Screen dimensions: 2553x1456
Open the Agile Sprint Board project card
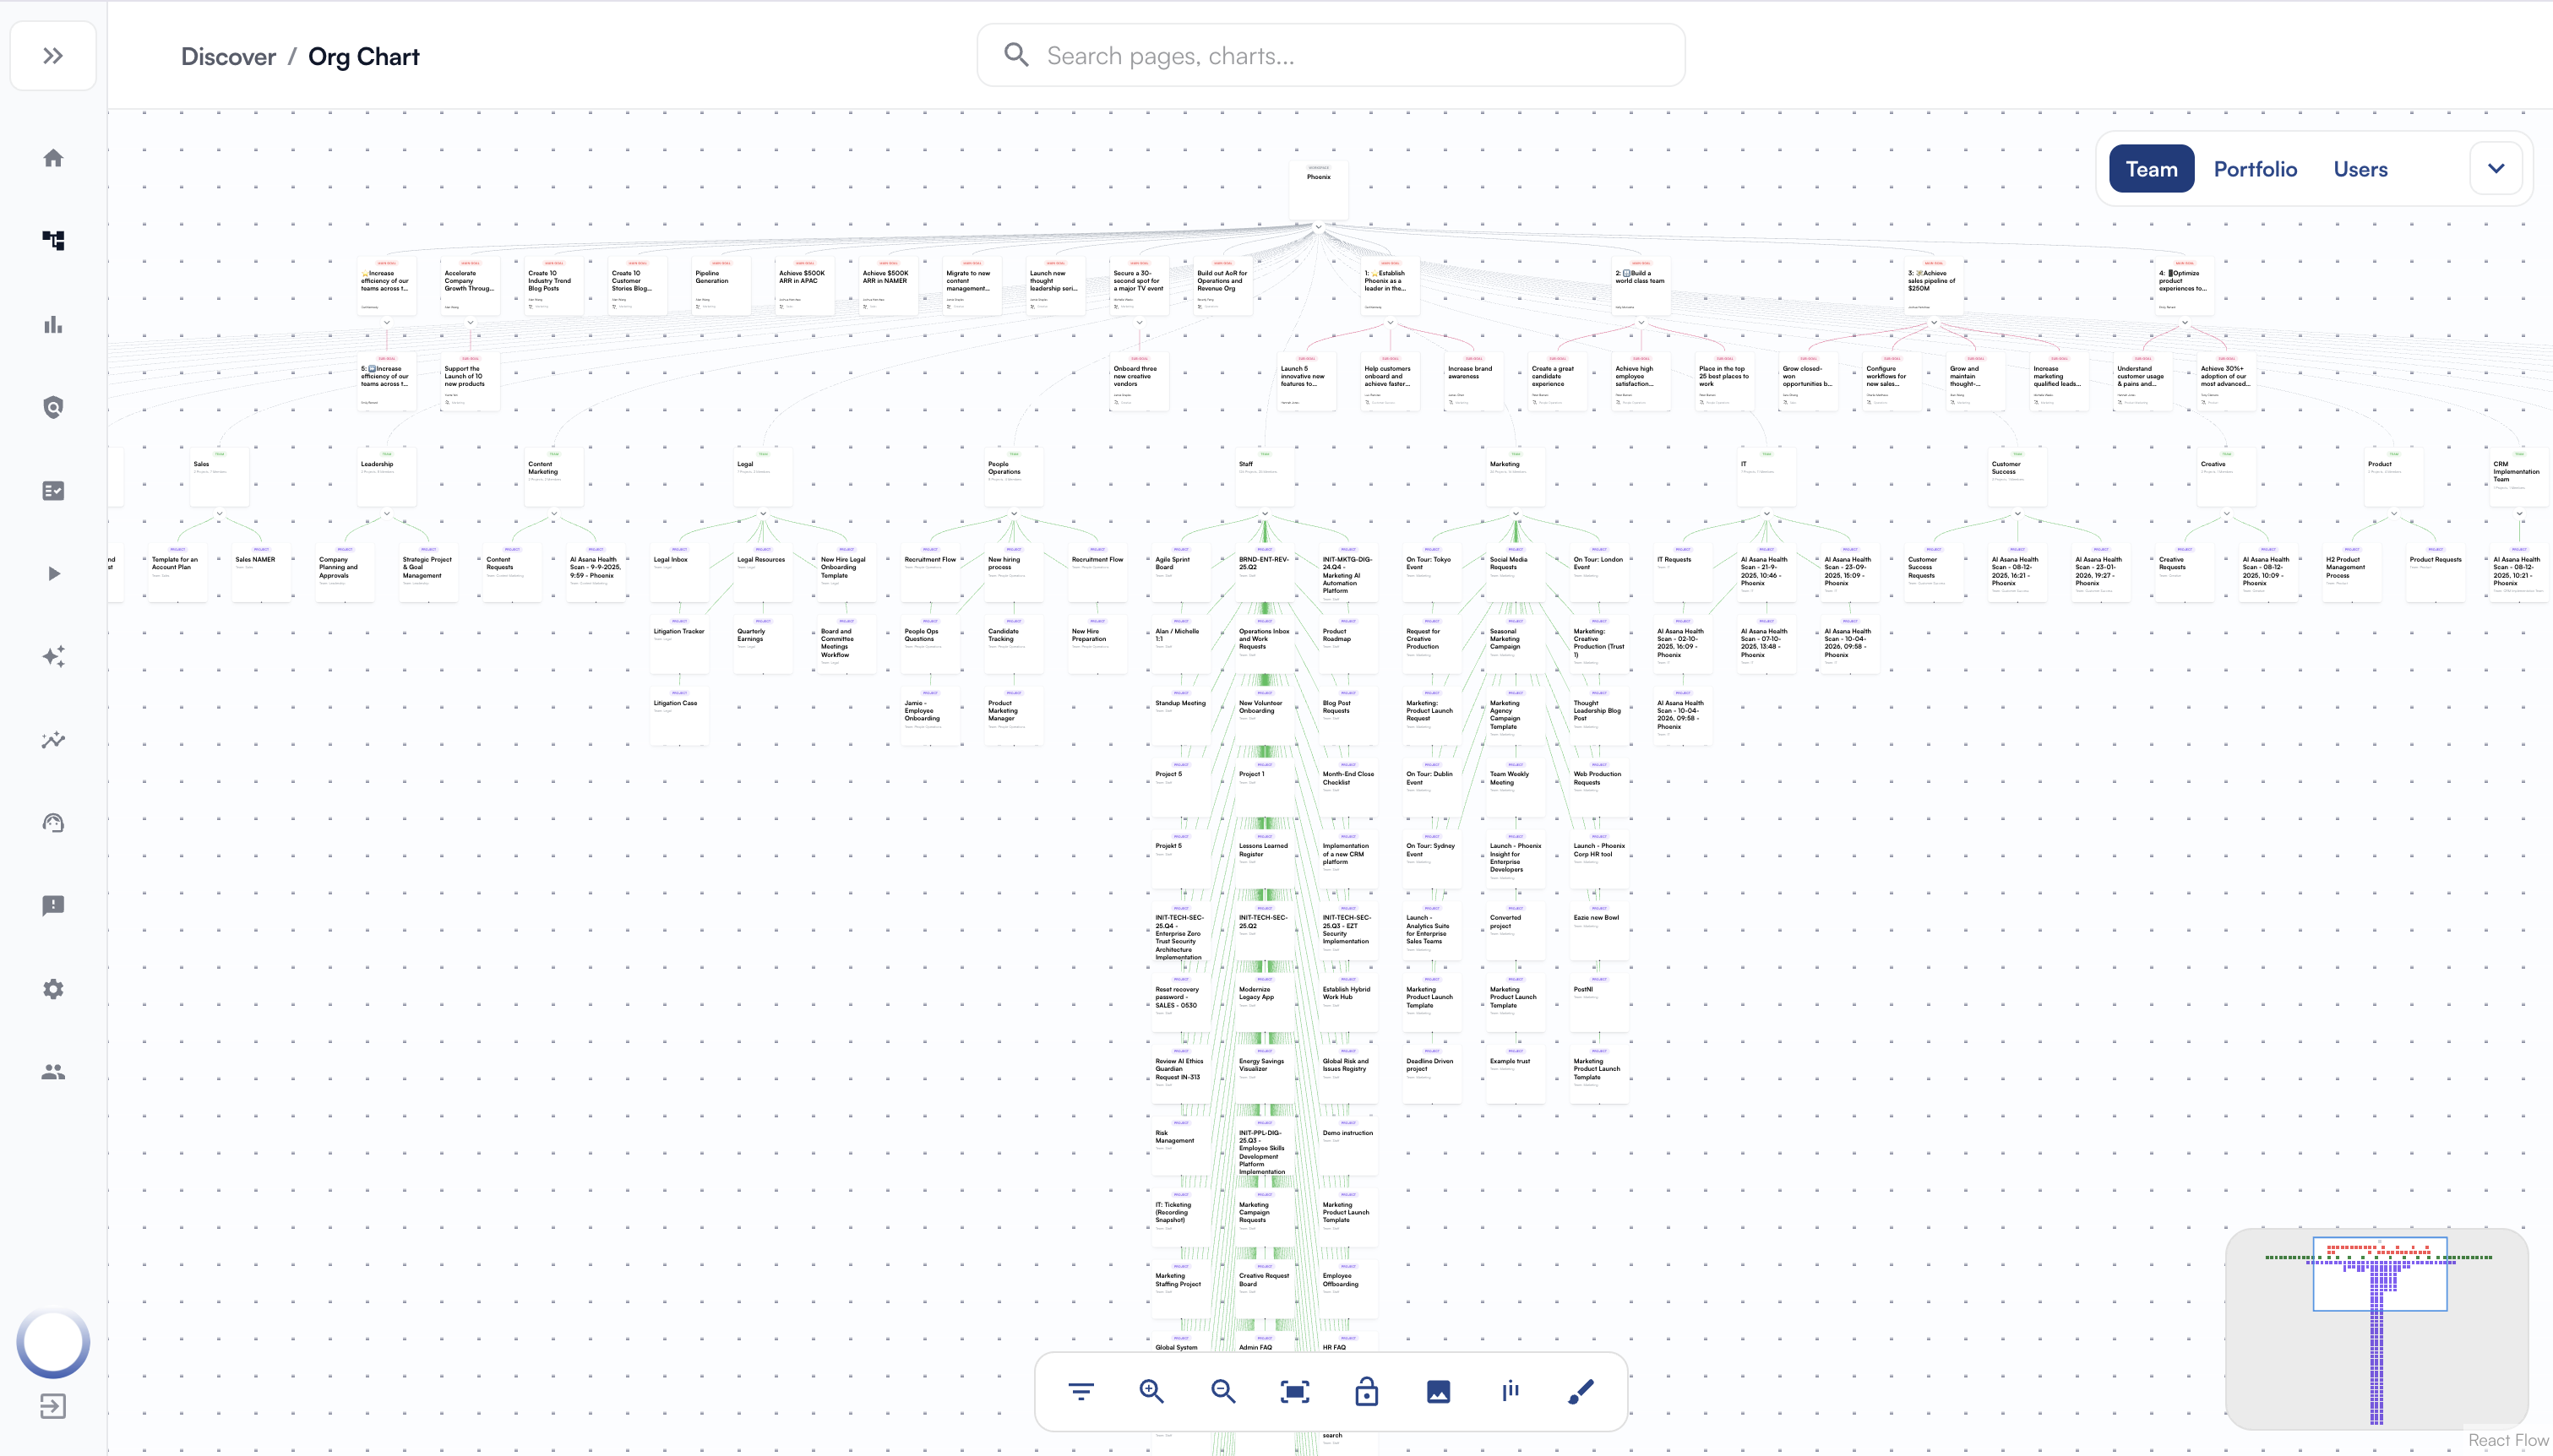(x=1181, y=574)
